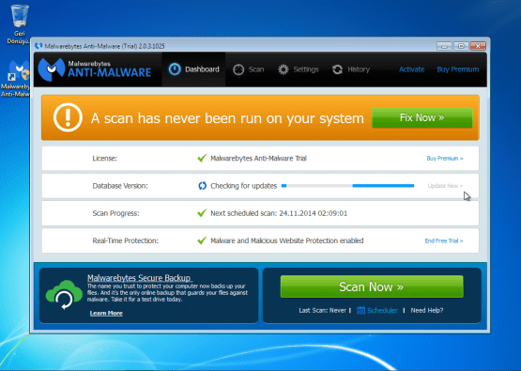Click the blue refresh icon for database updates
Image resolution: width=521 pixels, height=371 pixels.
202,186
